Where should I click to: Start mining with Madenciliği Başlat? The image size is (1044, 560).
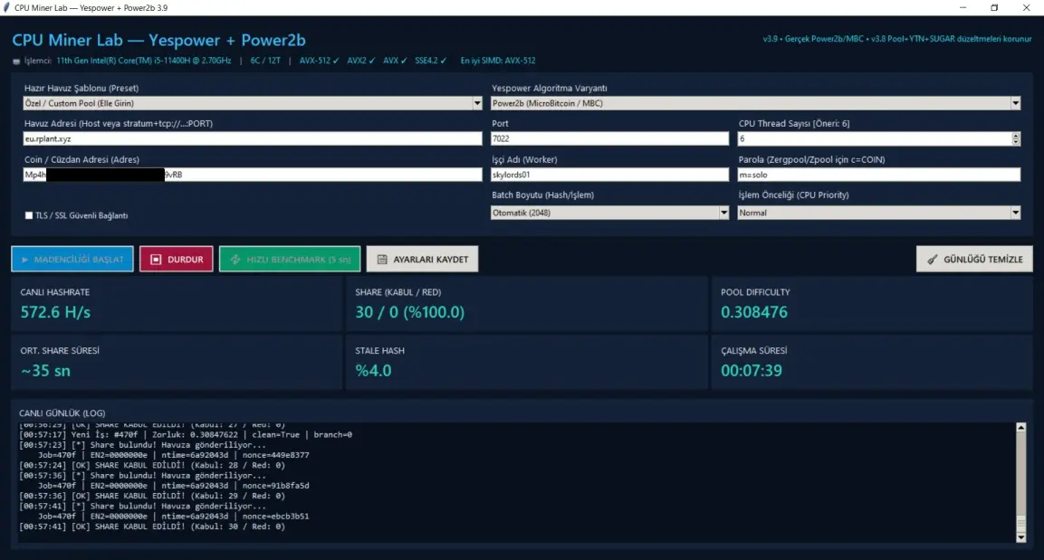(x=72, y=260)
